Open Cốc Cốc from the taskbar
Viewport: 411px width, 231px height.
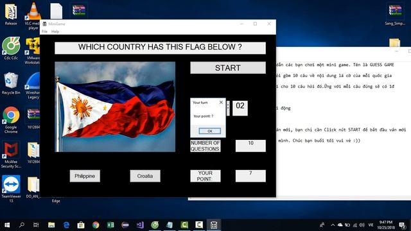pos(155,225)
